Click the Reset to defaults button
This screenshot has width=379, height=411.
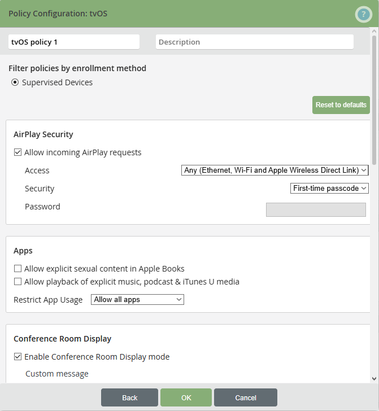pyautogui.click(x=341, y=105)
